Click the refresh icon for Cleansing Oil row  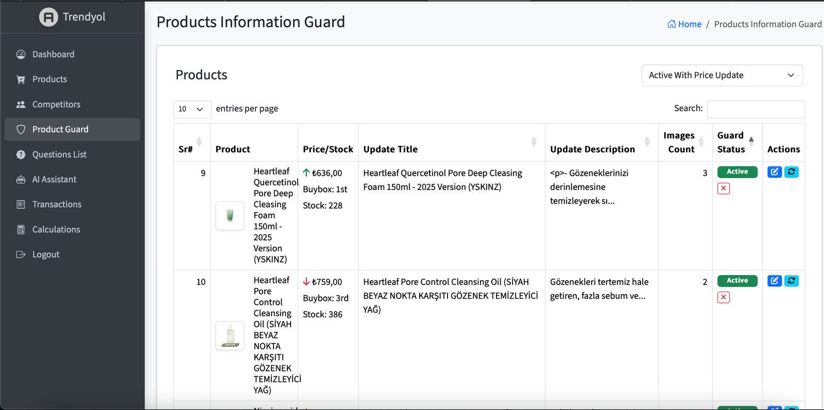pos(792,281)
